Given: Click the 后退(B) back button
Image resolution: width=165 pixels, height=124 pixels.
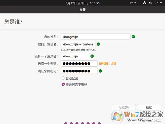Looking at the screenshot, I should [x=124, y=107].
